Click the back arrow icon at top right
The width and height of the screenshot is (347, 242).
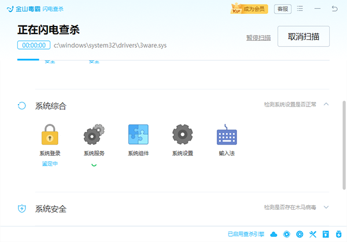(335, 9)
